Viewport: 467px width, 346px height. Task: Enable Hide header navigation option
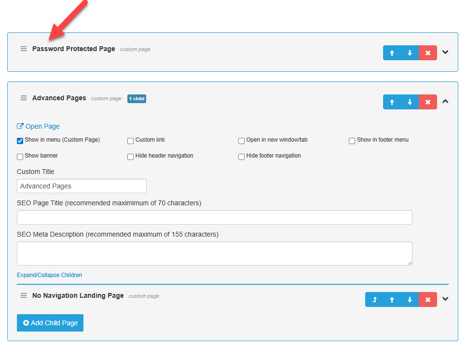point(131,157)
